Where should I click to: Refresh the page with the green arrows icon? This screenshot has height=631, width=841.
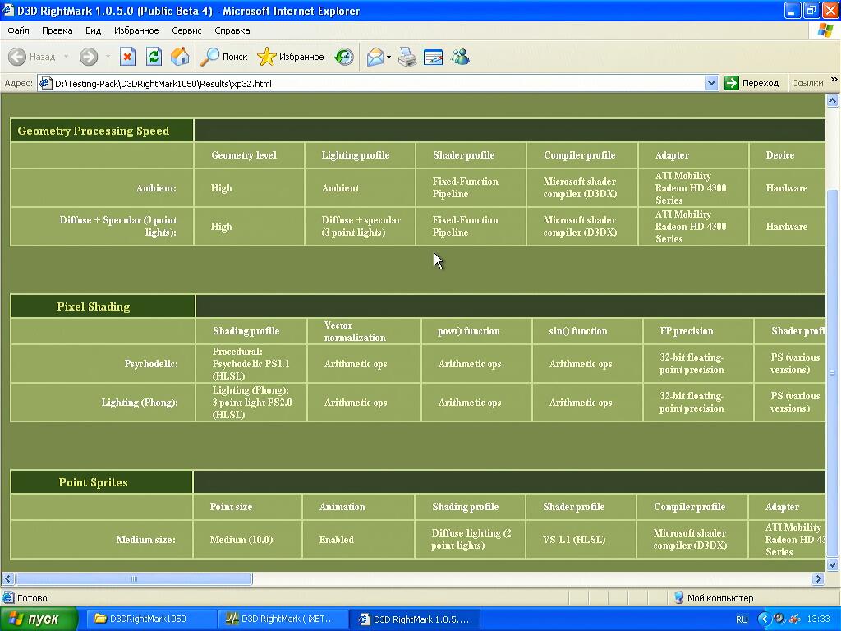pyautogui.click(x=154, y=57)
